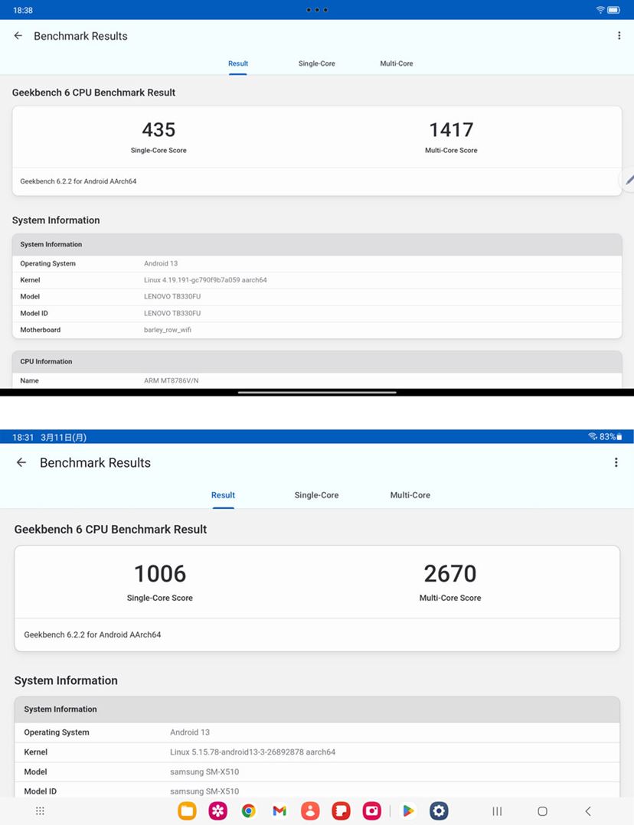The height and width of the screenshot is (825, 634).
Task: Open Chrome from the taskbar
Action: pos(249,810)
